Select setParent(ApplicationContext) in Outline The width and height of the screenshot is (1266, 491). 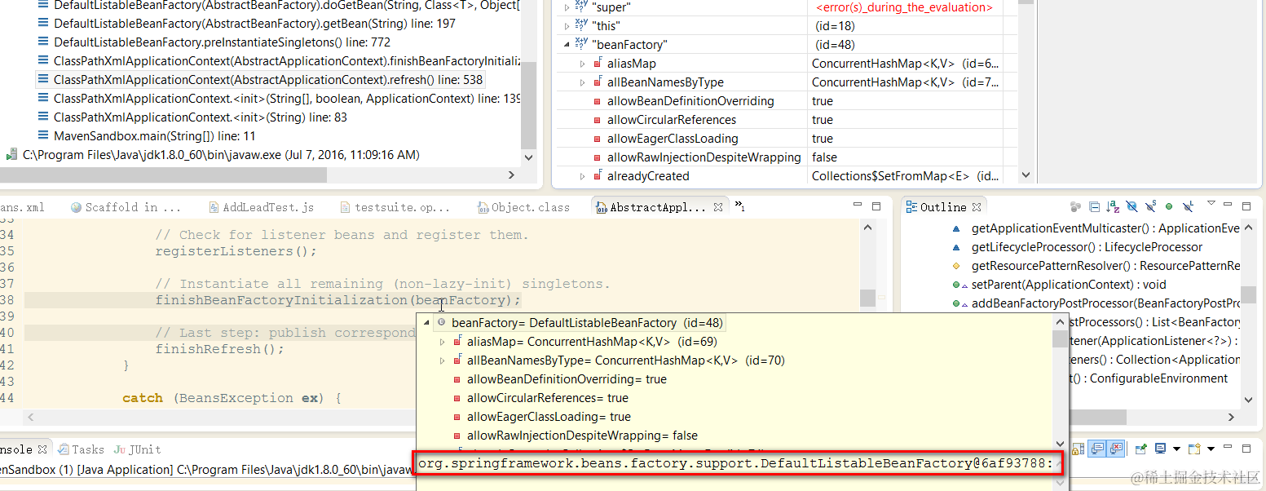pos(1069,285)
